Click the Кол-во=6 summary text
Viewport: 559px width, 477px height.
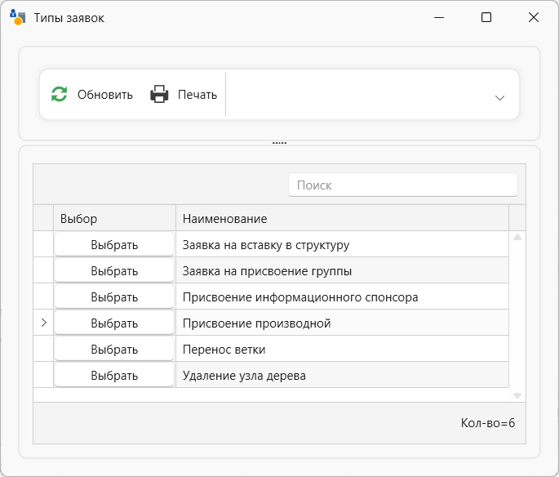tap(488, 423)
